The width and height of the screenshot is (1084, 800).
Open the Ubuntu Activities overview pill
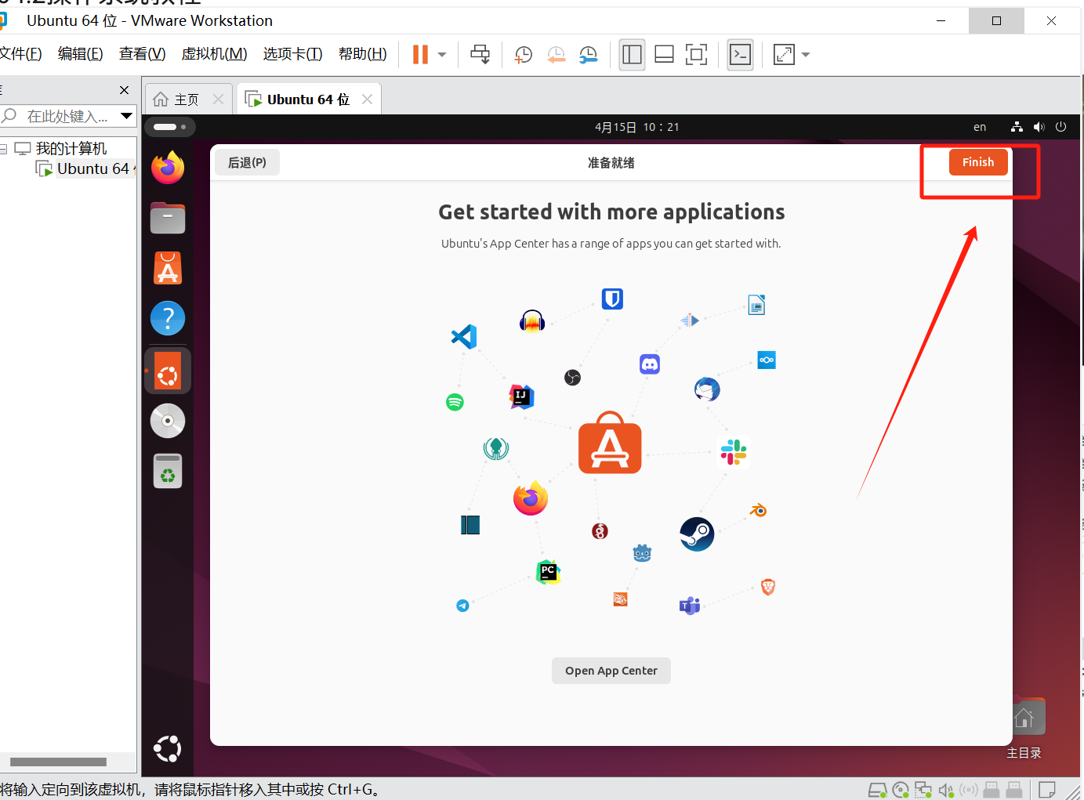(x=169, y=127)
